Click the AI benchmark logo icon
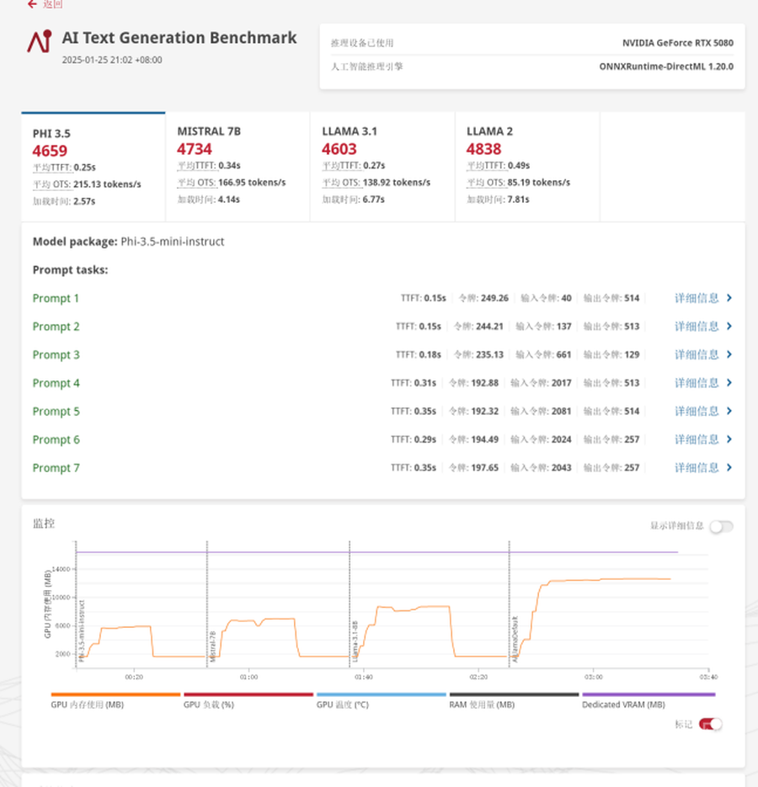Viewport: 758px width, 787px height. [x=39, y=41]
